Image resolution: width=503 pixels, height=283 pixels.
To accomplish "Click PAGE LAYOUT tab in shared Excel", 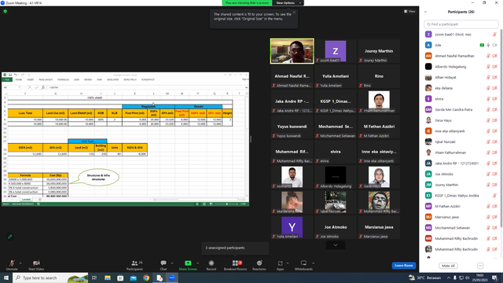I will pos(46,79).
